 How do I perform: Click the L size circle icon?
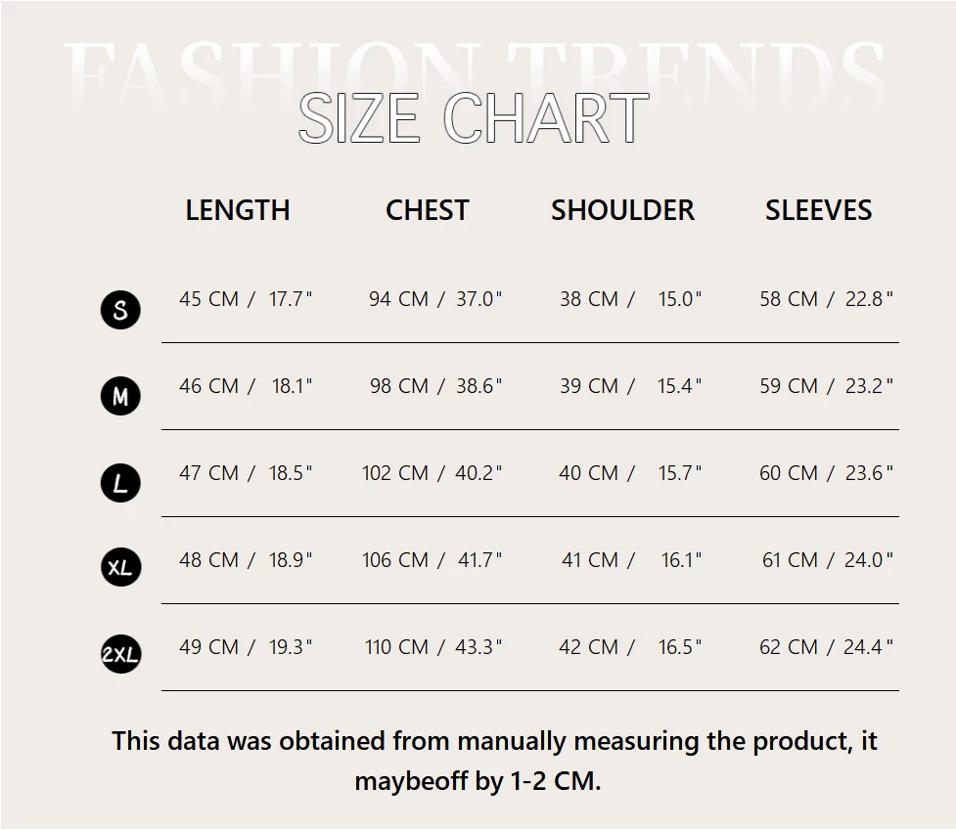pyautogui.click(x=120, y=483)
